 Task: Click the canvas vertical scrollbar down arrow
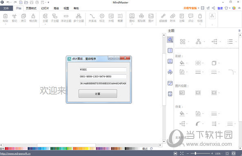point(164,141)
